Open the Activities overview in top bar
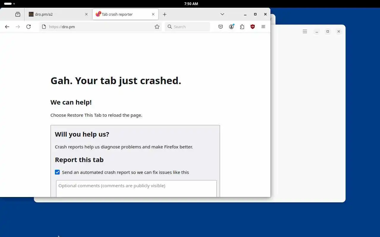Viewport: 380px width, 237px height. click(9, 4)
